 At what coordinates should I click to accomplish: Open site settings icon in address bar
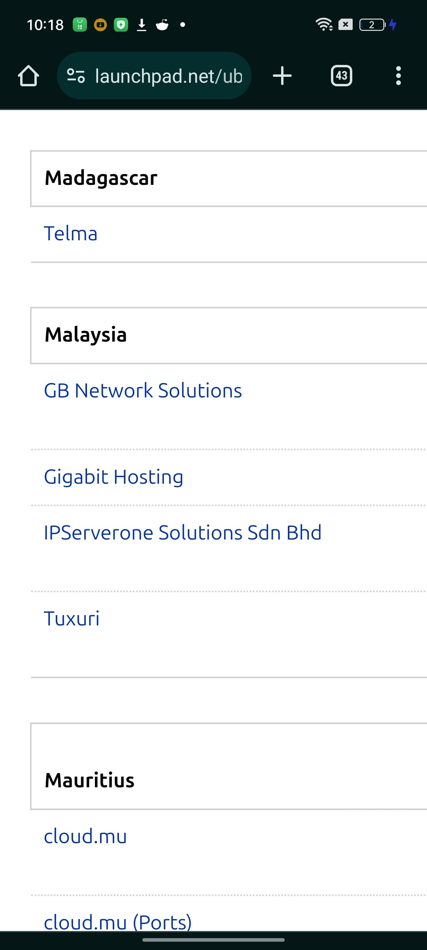[x=76, y=76]
